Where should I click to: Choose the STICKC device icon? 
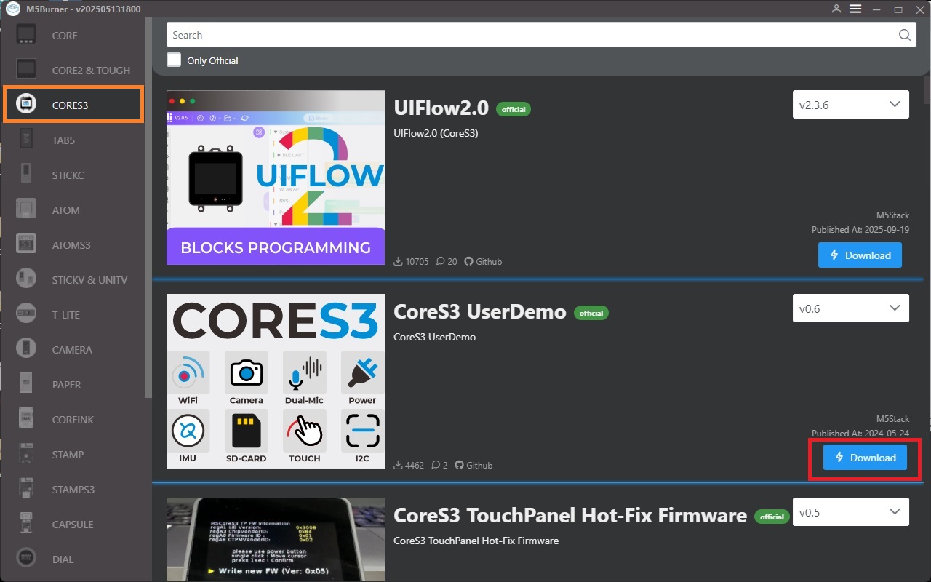(27, 175)
